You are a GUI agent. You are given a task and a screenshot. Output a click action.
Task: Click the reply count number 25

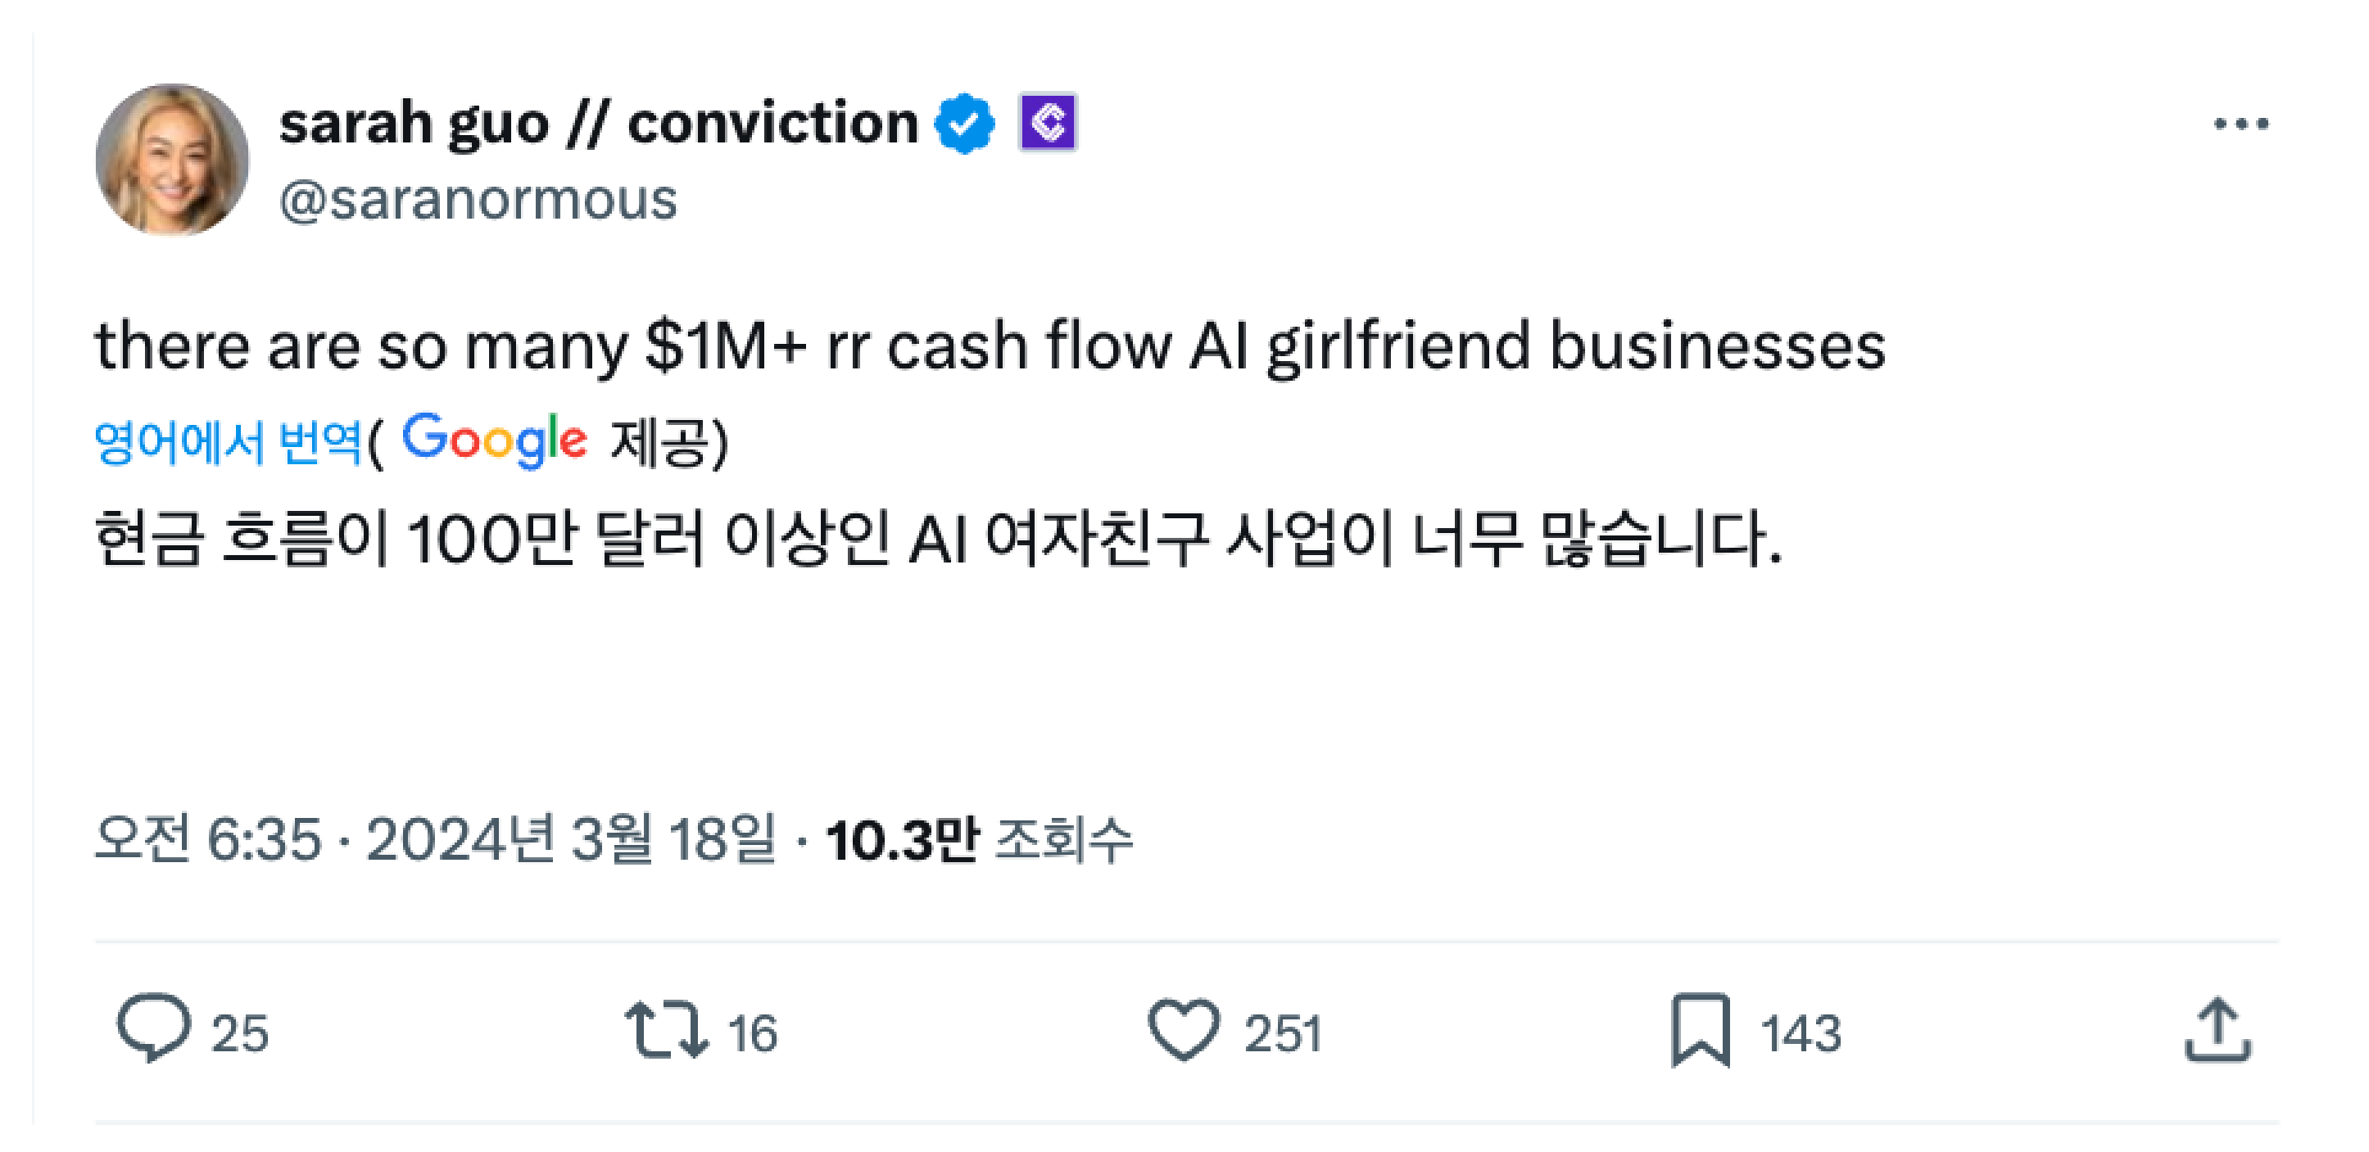point(240,1033)
